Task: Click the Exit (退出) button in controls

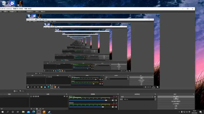Action: pyautogui.click(x=176, y=108)
